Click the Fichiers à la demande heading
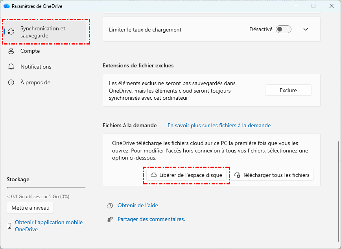Image resolution: width=341 pixels, height=249 pixels. pyautogui.click(x=130, y=125)
